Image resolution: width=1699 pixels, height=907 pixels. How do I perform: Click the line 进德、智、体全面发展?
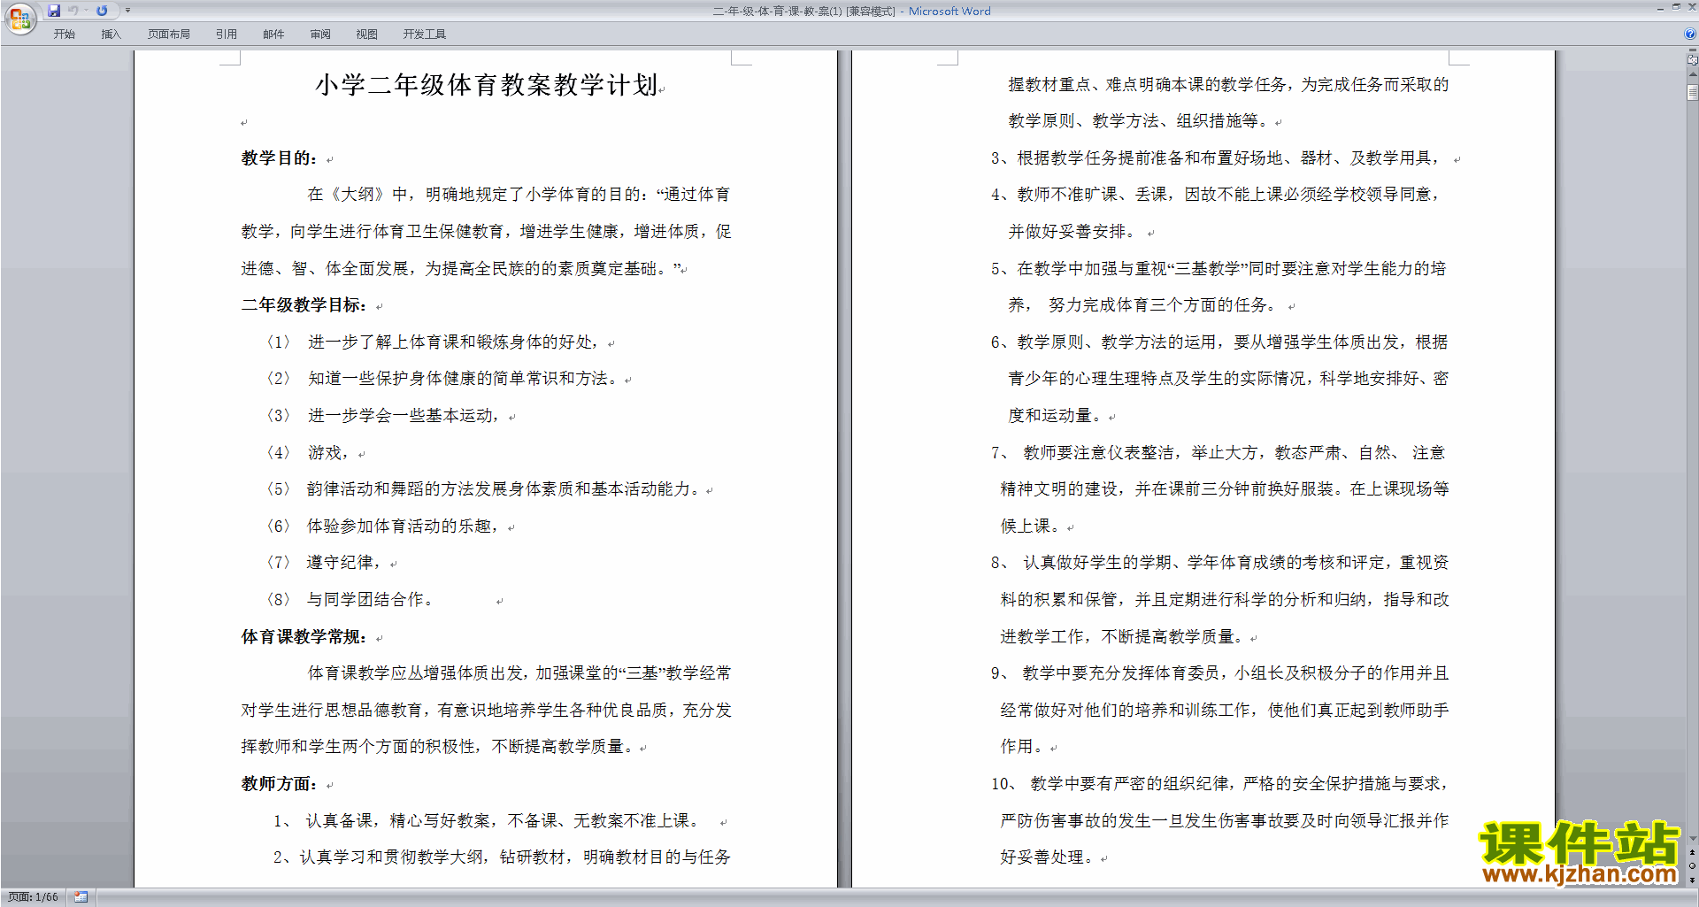(x=461, y=269)
